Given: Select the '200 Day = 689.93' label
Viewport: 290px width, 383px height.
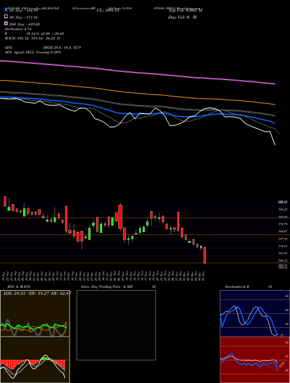Looking at the screenshot, I should tap(25, 24).
